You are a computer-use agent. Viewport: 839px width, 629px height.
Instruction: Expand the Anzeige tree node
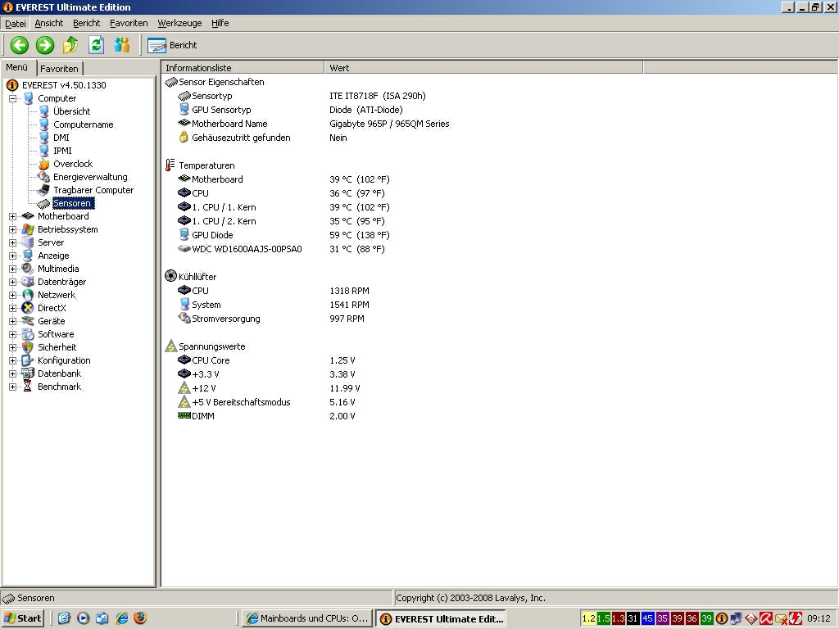12,256
